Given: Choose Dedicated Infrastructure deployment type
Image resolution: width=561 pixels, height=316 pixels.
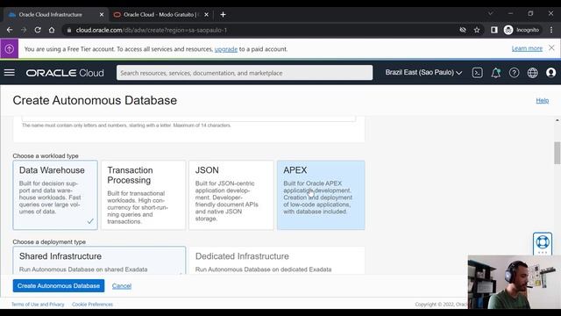Looking at the screenshot, I should click(277, 261).
